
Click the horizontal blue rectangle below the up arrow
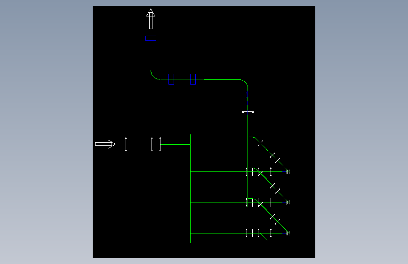151,39
